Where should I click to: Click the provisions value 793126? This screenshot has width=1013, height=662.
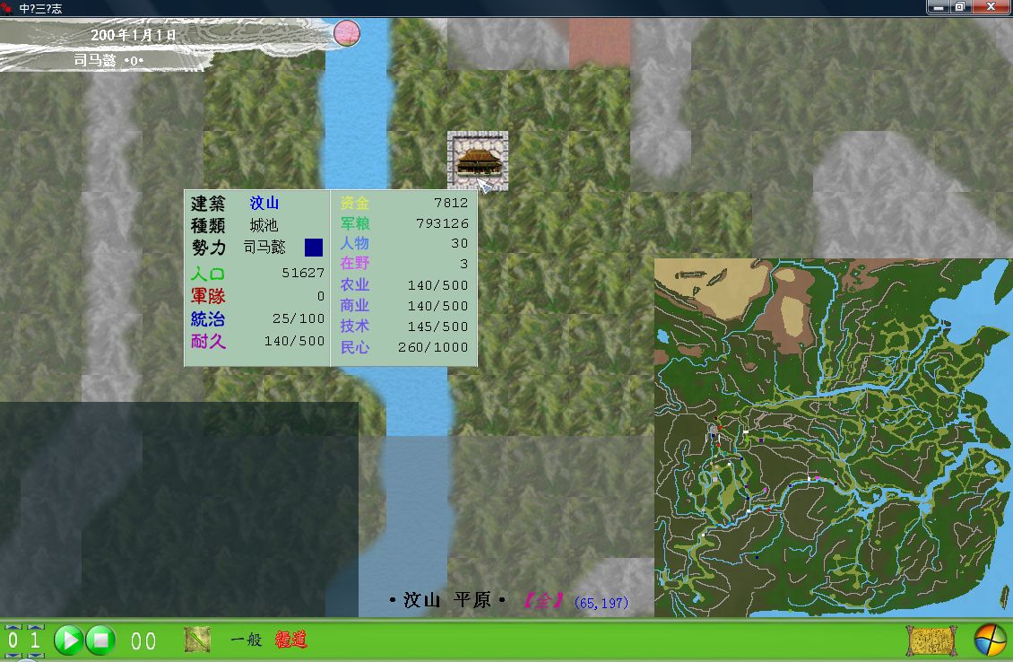click(x=442, y=223)
